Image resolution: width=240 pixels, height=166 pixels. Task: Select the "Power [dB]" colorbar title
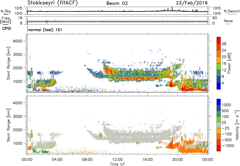pyautogui.click(x=229, y=64)
